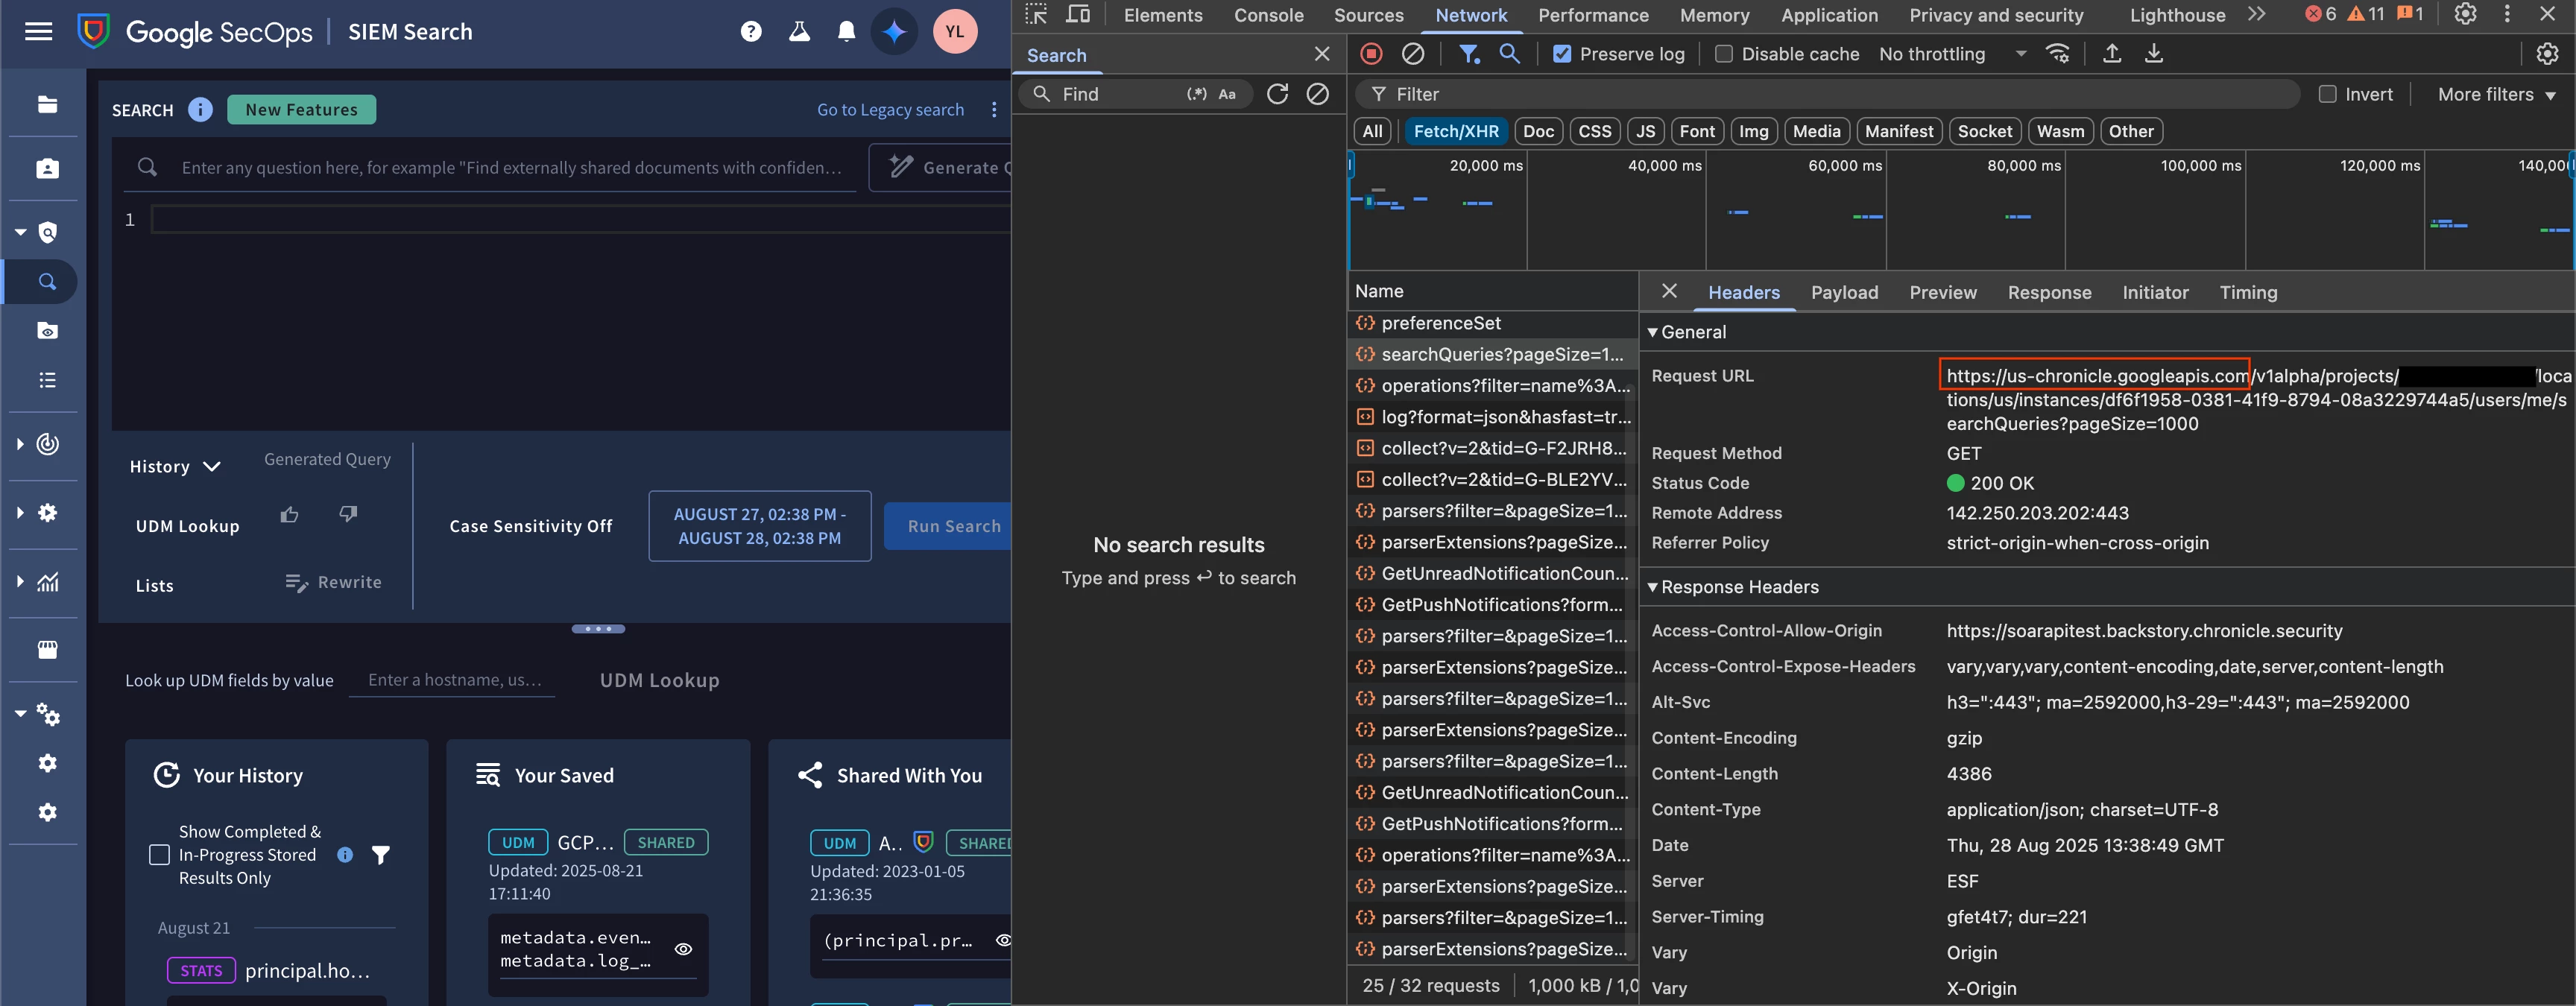Viewport: 2576px width, 1006px height.
Task: Enable Disable cache checkbox
Action: click(1724, 54)
